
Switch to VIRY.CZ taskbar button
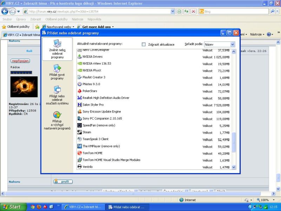(x=83, y=207)
